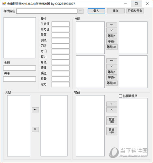Click the character list box above 金钱
This screenshot has height=163, width=153.
[x=20, y=38]
